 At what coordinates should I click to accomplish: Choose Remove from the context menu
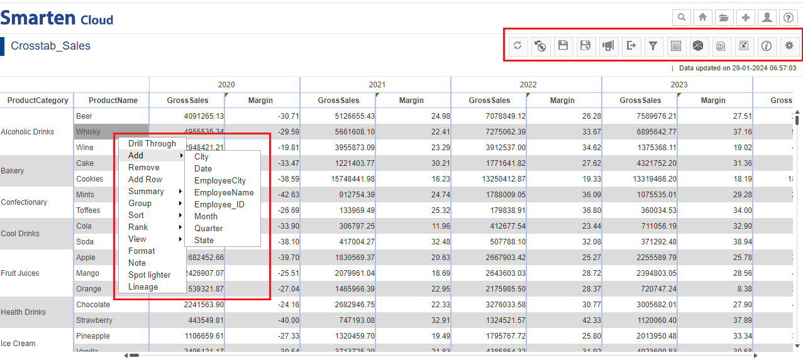[152, 167]
